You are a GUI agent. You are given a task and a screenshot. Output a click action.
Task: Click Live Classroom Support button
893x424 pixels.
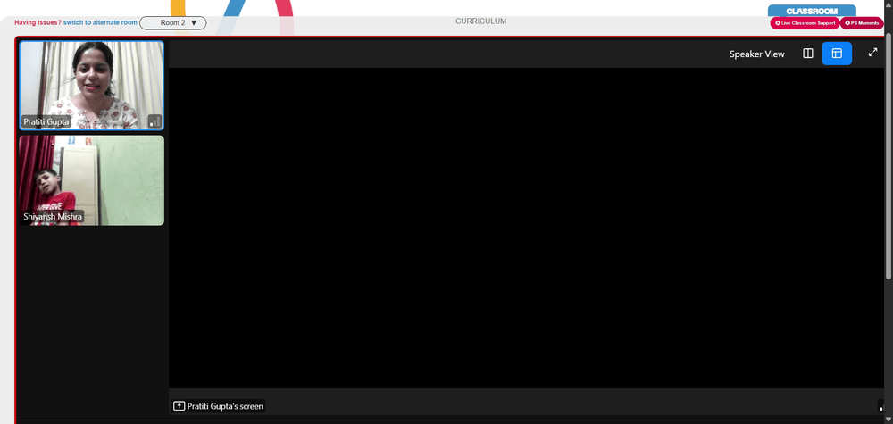805,23
